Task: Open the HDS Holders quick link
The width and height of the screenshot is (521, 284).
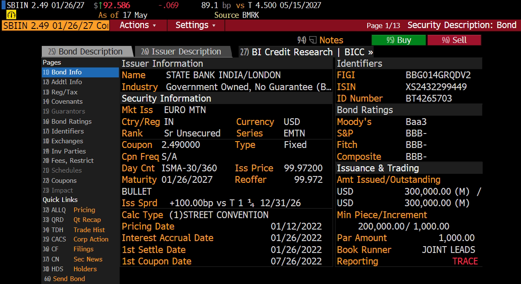Action: [69, 269]
